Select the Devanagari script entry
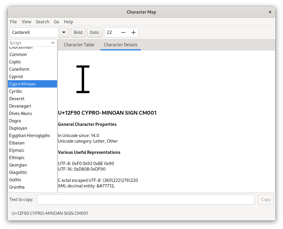This screenshot has height=229, width=283. point(20,106)
